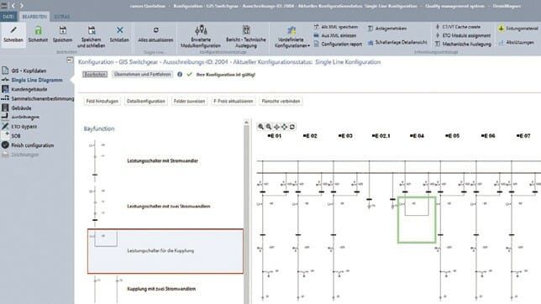The height and width of the screenshot is (304, 541).
Task: Open Anlagenmetriken
Action: (x=387, y=29)
